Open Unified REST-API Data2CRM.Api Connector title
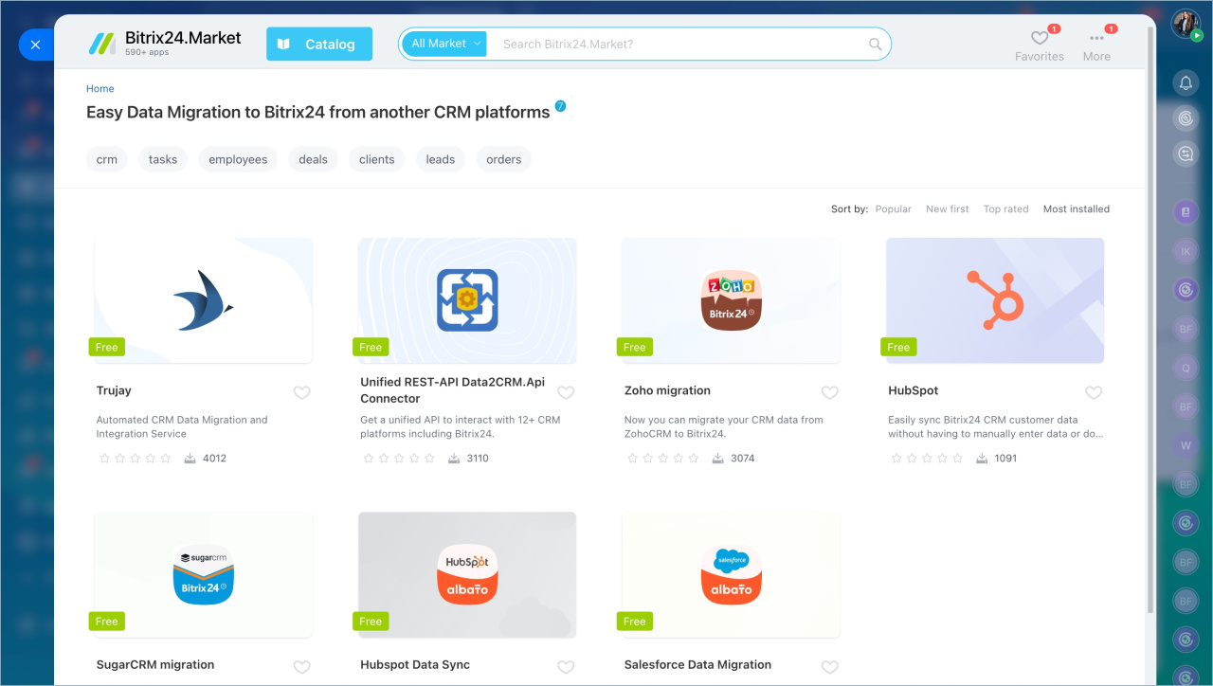Viewport: 1213px width, 686px height. (x=453, y=390)
